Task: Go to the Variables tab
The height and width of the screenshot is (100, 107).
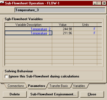Action: click(79, 86)
